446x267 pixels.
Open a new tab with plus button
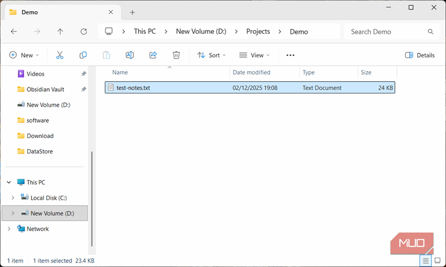[x=132, y=12]
